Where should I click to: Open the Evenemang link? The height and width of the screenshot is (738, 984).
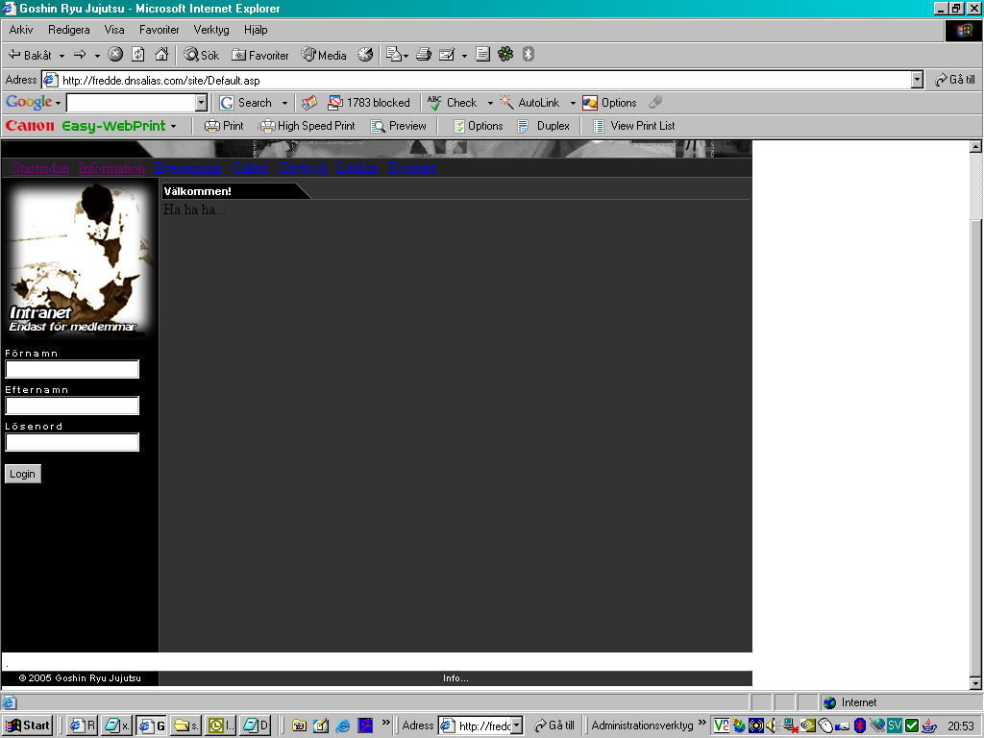click(x=187, y=168)
